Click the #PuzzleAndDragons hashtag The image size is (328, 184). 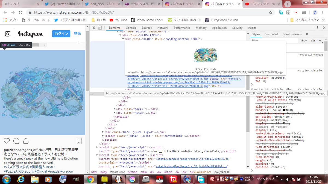coord(19,171)
